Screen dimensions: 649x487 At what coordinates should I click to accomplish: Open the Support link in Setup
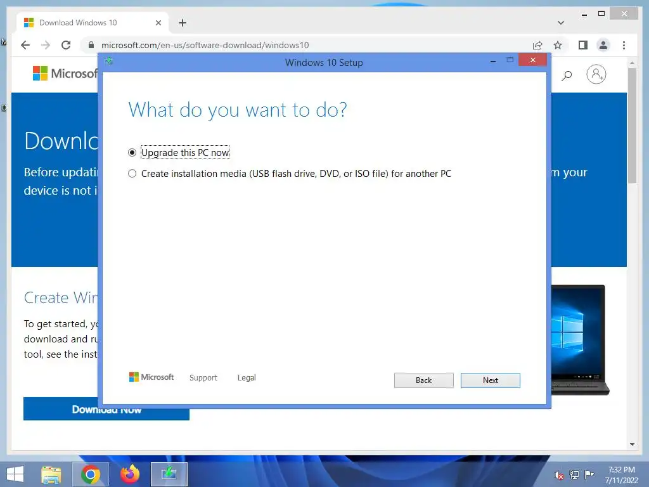pyautogui.click(x=203, y=378)
